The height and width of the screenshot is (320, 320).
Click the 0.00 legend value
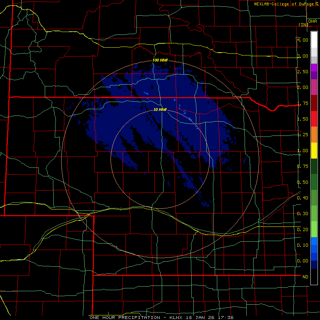[303, 261]
